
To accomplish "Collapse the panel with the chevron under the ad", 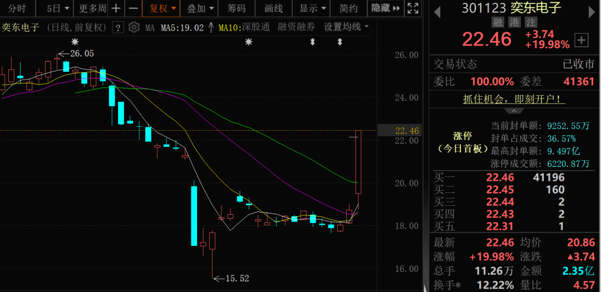I will coord(514,111).
